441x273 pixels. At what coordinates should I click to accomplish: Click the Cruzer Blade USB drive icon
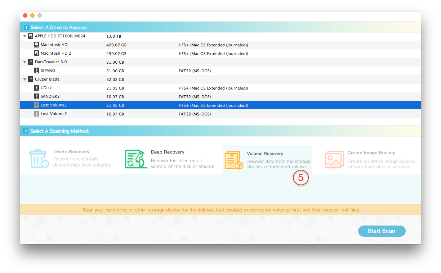[31, 79]
